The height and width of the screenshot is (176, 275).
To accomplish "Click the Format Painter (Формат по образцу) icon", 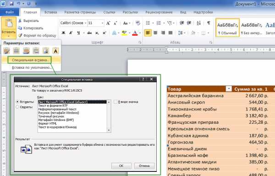I will pos(20,35).
